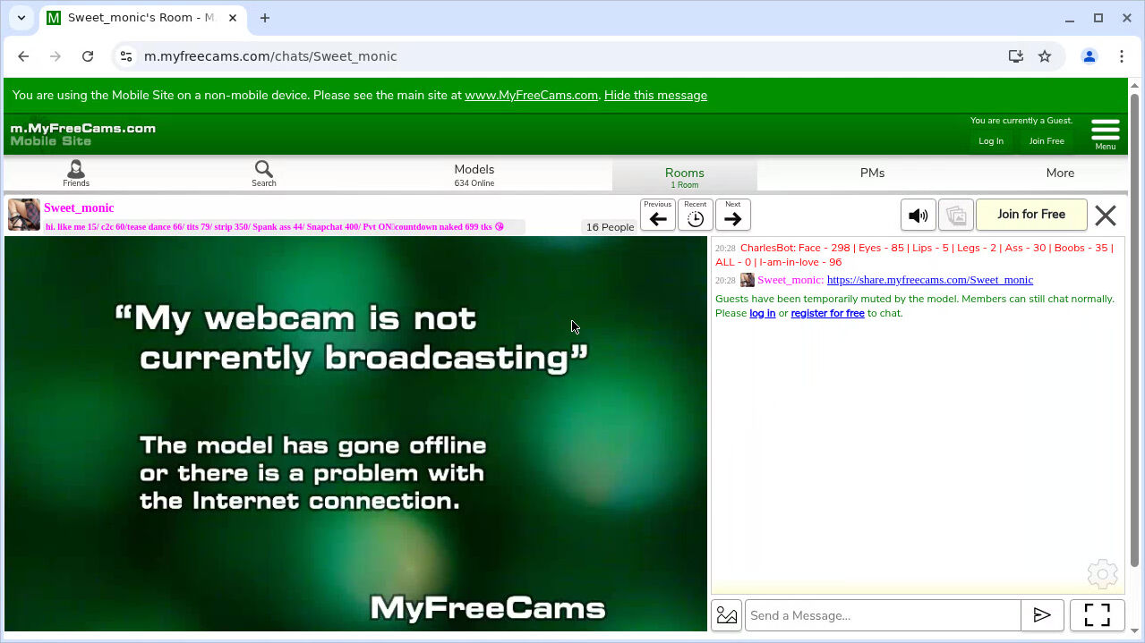Switch to the PMs tab
Viewport: 1145px width, 643px height.
point(872,173)
